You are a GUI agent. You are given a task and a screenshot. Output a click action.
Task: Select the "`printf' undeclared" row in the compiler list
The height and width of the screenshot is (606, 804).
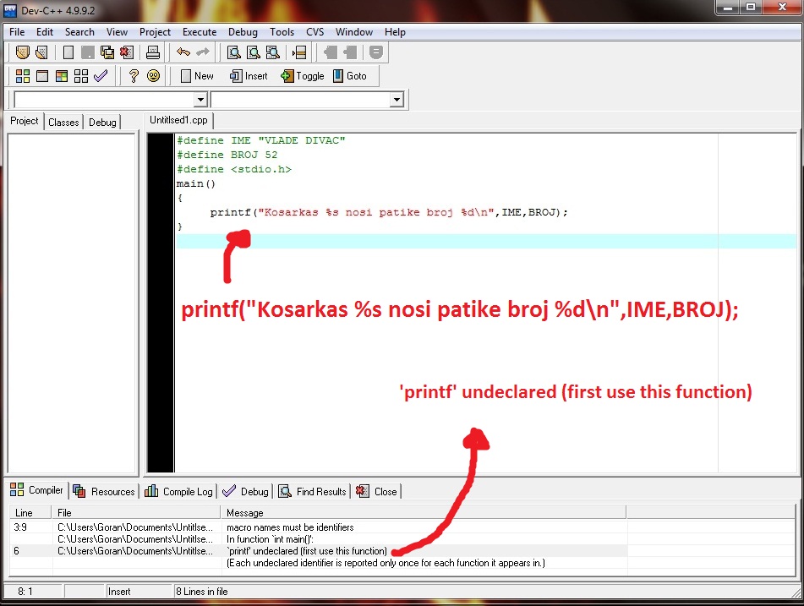coord(319,550)
